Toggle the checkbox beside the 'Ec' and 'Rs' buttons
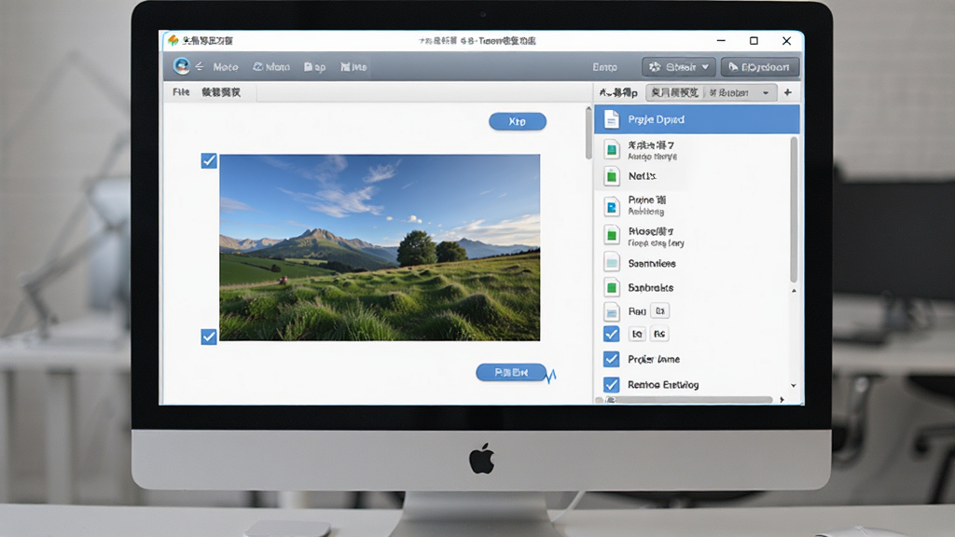 (612, 334)
